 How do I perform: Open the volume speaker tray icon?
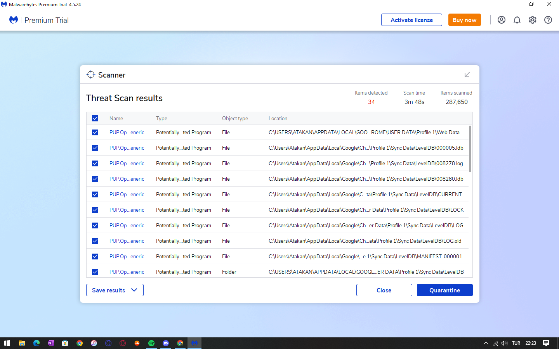point(504,343)
